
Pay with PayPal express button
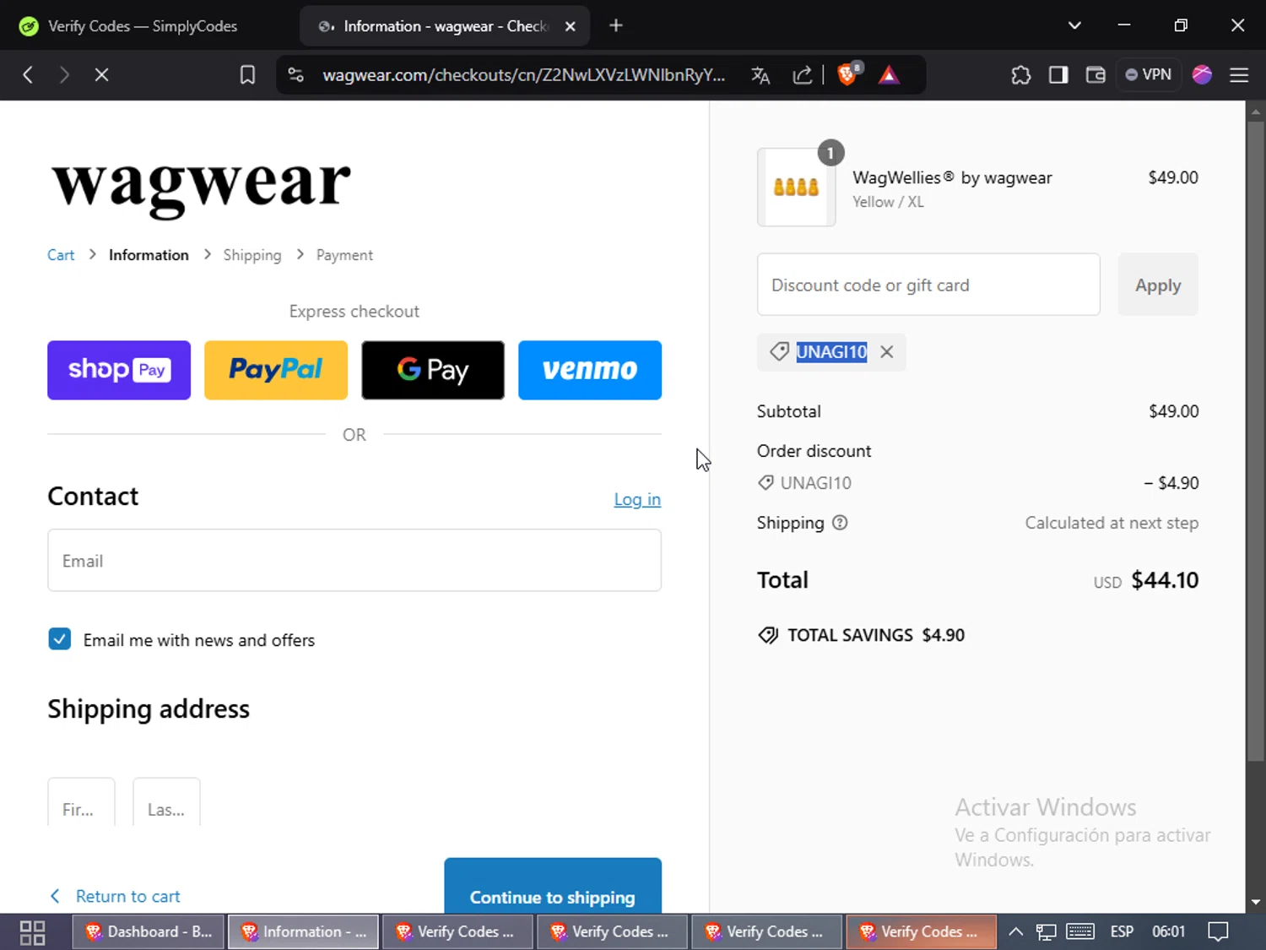click(x=276, y=370)
